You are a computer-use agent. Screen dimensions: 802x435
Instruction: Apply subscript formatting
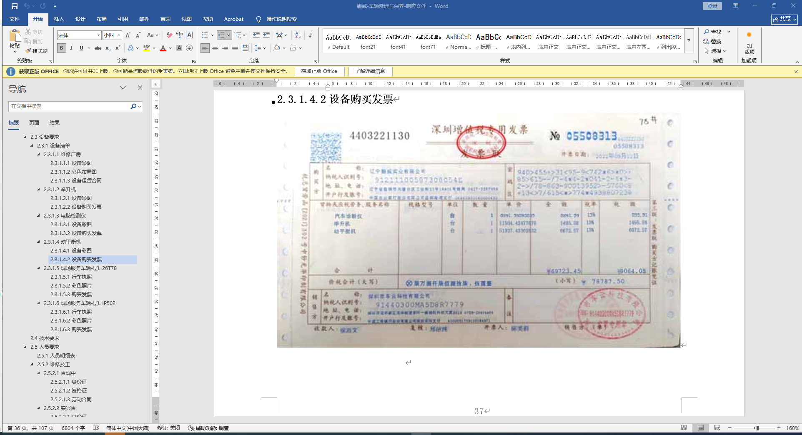point(108,48)
